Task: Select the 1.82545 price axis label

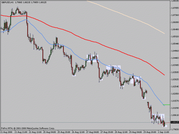Action: pos(175,87)
